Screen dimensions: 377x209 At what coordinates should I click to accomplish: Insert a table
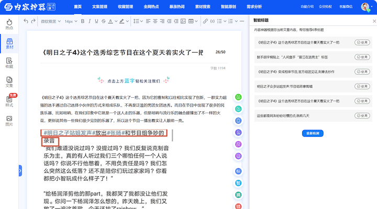tap(191, 21)
